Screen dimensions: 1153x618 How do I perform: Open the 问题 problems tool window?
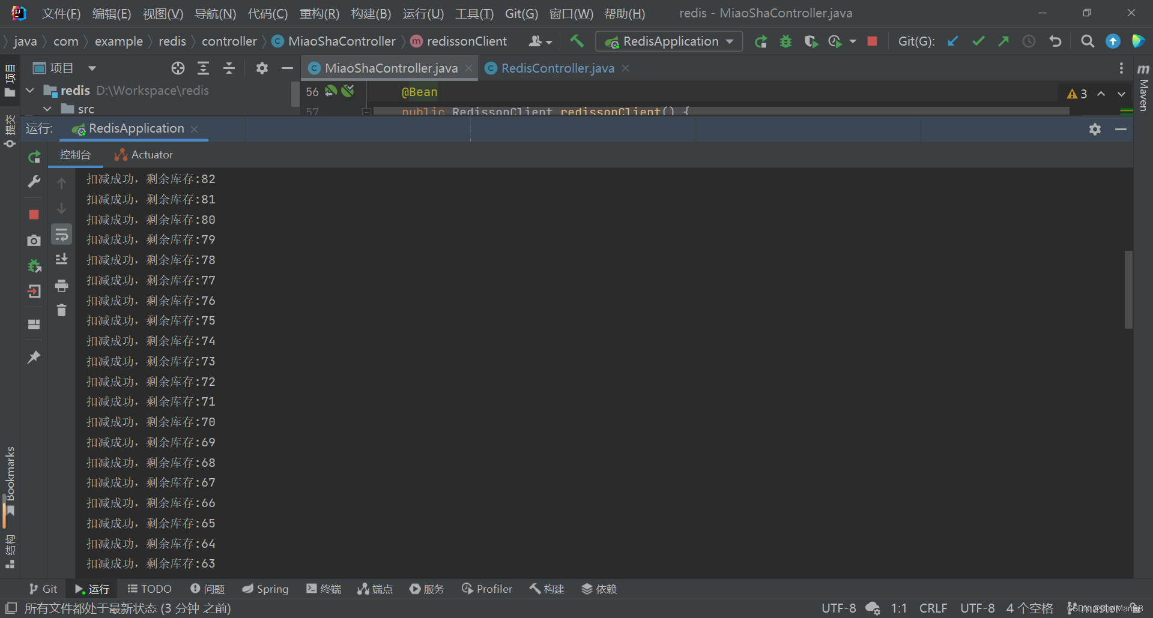click(207, 589)
